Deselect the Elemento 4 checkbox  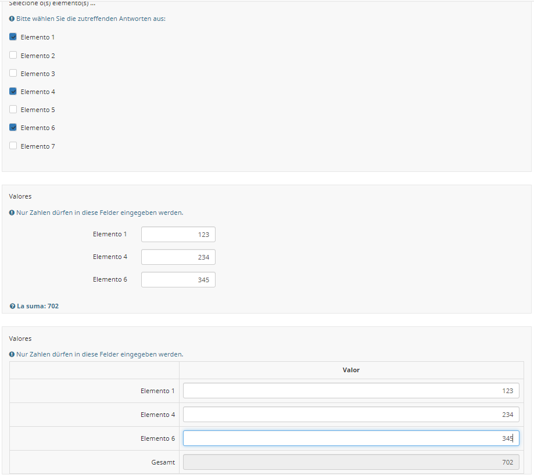tap(13, 92)
